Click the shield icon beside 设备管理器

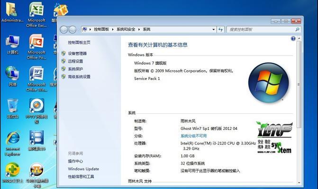pyautogui.click(x=64, y=53)
